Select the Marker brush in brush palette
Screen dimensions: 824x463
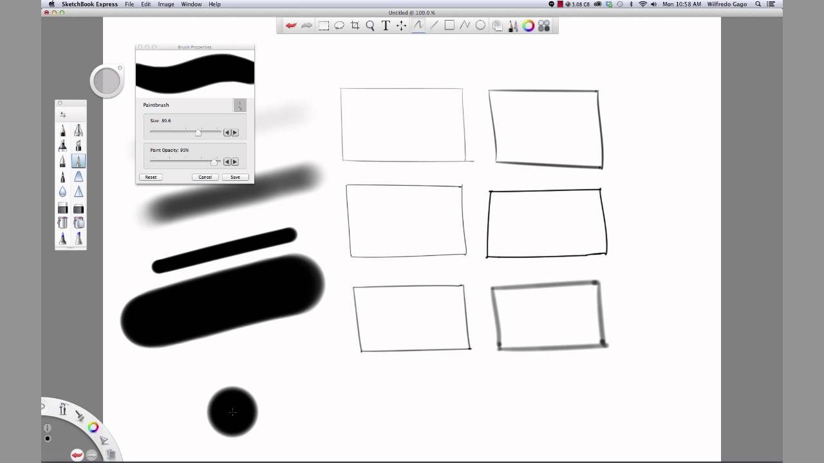62,146
